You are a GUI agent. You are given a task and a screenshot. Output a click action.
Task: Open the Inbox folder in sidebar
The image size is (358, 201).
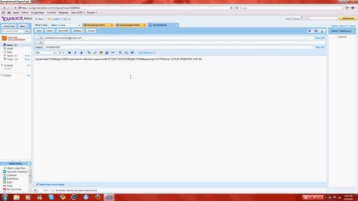10,45
